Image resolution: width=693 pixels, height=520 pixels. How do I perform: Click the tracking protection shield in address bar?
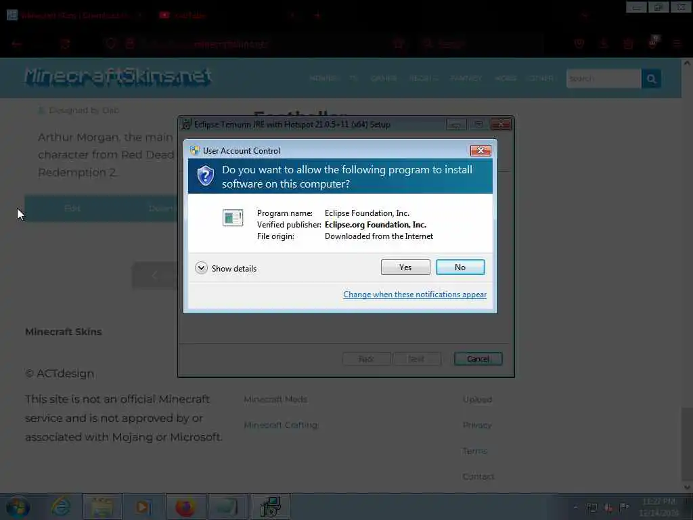[110, 44]
